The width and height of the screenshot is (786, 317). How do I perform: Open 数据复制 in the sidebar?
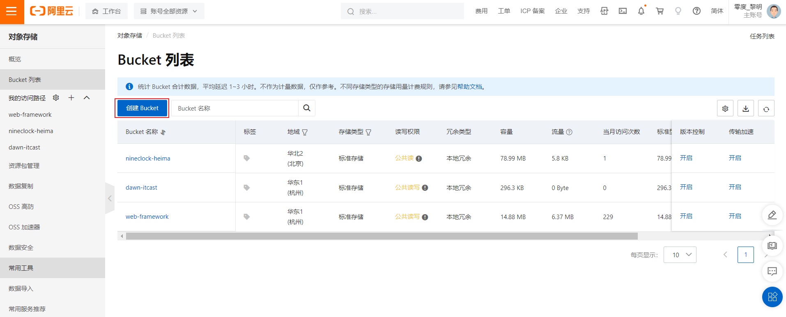click(x=21, y=186)
